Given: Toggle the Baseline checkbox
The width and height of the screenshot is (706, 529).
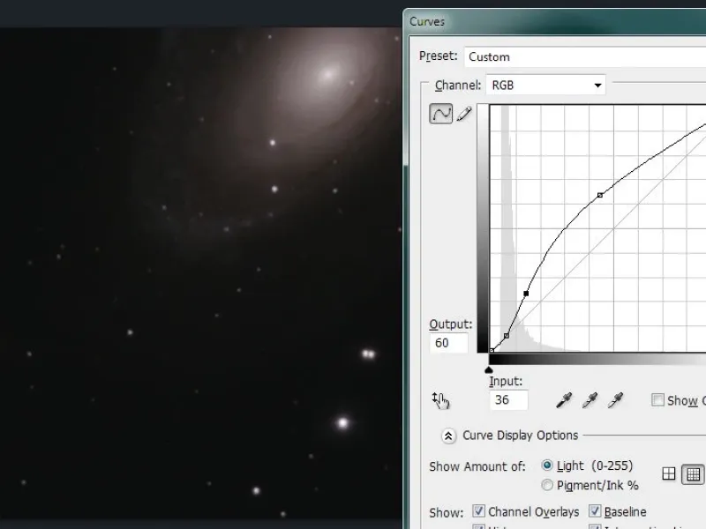Looking at the screenshot, I should point(596,511).
